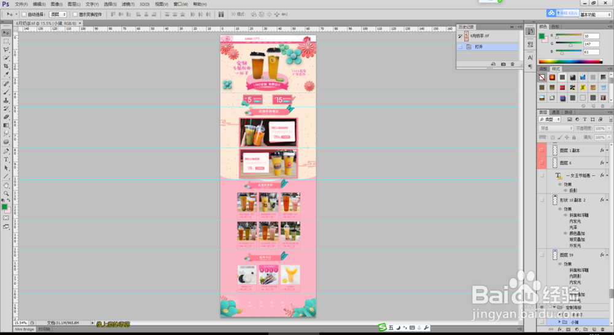Enable the 显示变换控件 checkbox
The height and width of the screenshot is (335, 614).
tap(75, 15)
